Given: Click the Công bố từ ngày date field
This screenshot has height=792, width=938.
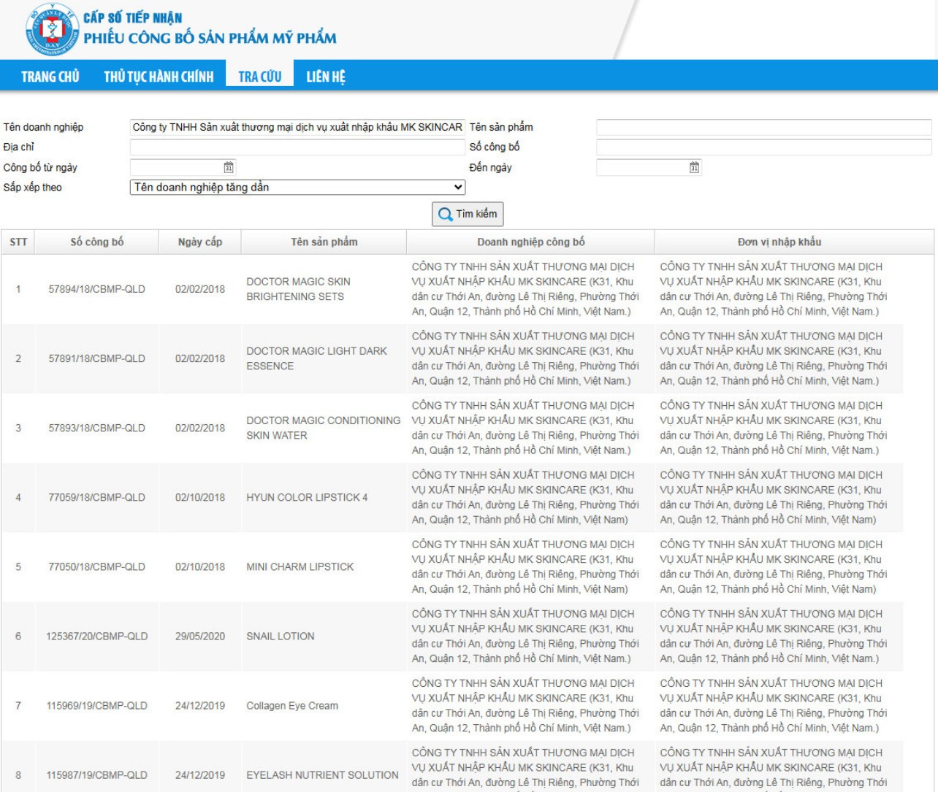Looking at the screenshot, I should coord(175,167).
